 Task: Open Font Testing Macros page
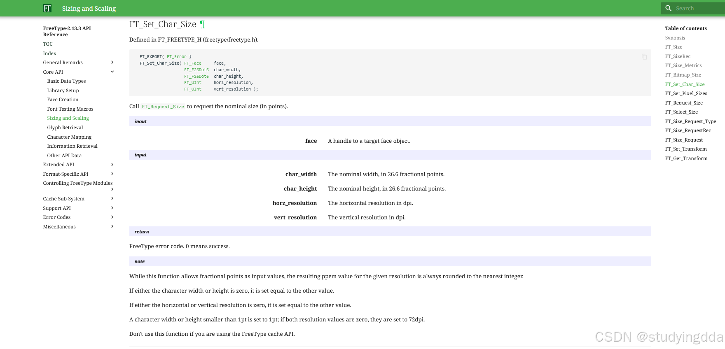[70, 109]
